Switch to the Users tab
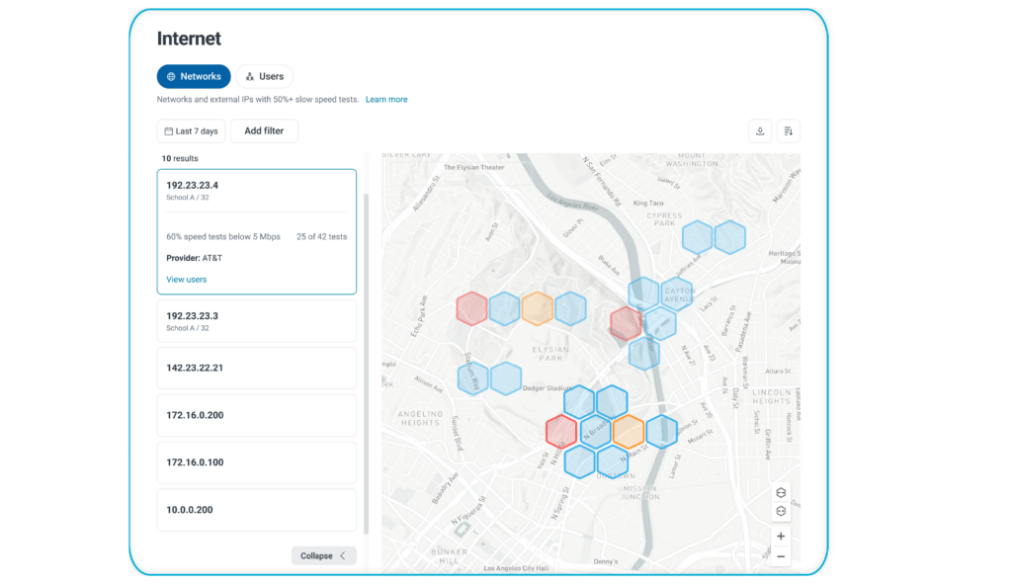 tap(265, 76)
